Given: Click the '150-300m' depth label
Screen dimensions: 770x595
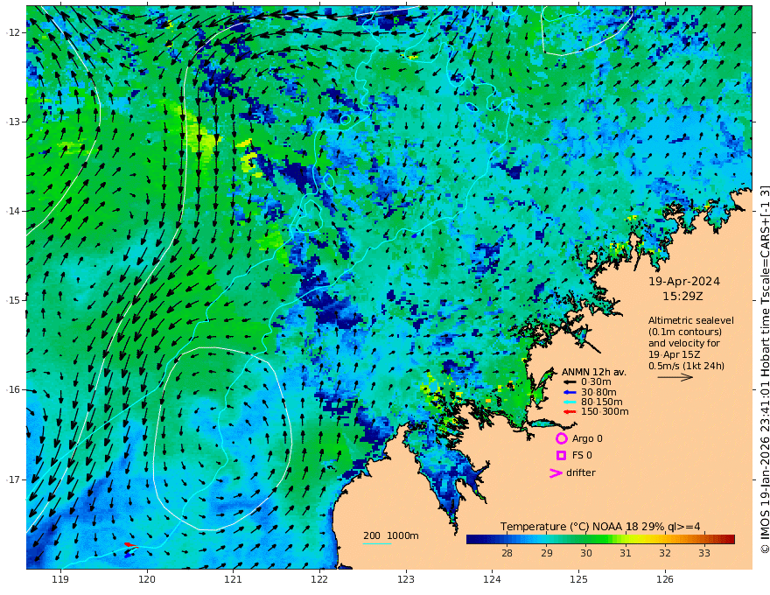Looking at the screenshot, I should [605, 412].
